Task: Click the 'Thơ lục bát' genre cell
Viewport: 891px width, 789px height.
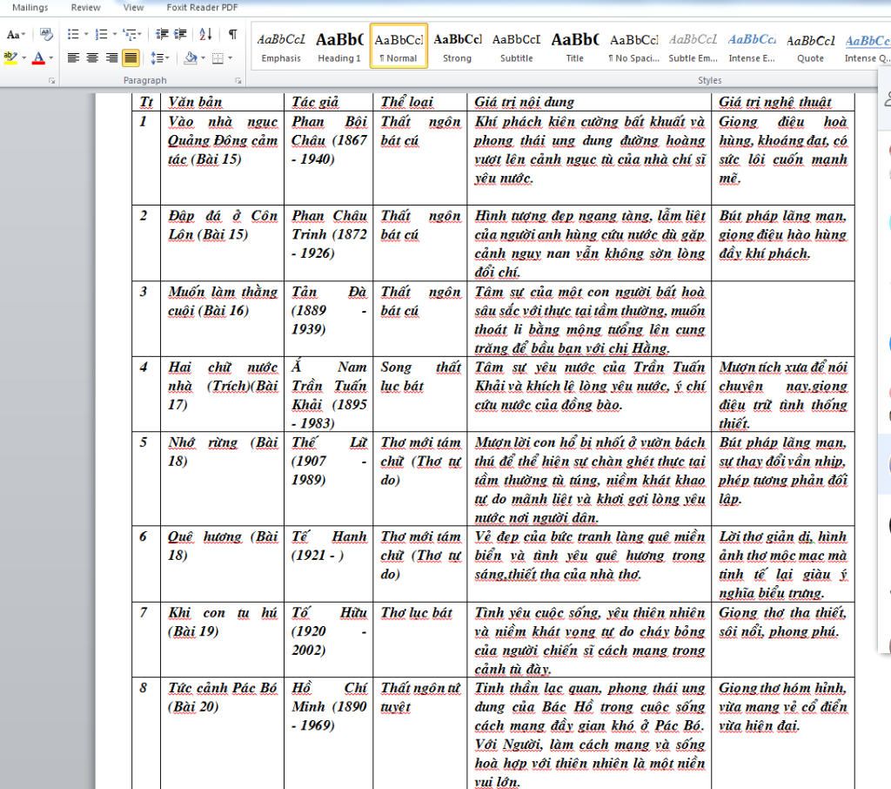Action: tap(420, 639)
